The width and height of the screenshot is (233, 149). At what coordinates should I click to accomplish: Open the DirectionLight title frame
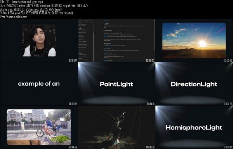click(194, 84)
